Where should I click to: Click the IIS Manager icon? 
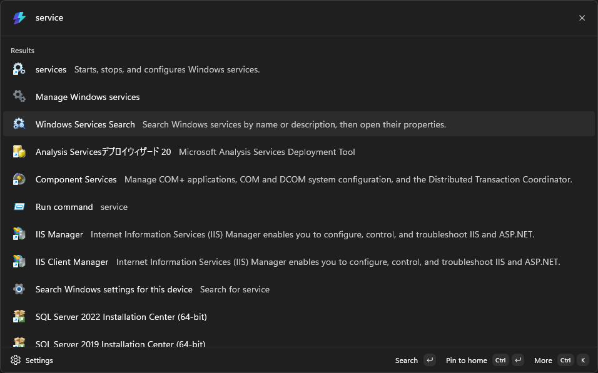click(19, 234)
